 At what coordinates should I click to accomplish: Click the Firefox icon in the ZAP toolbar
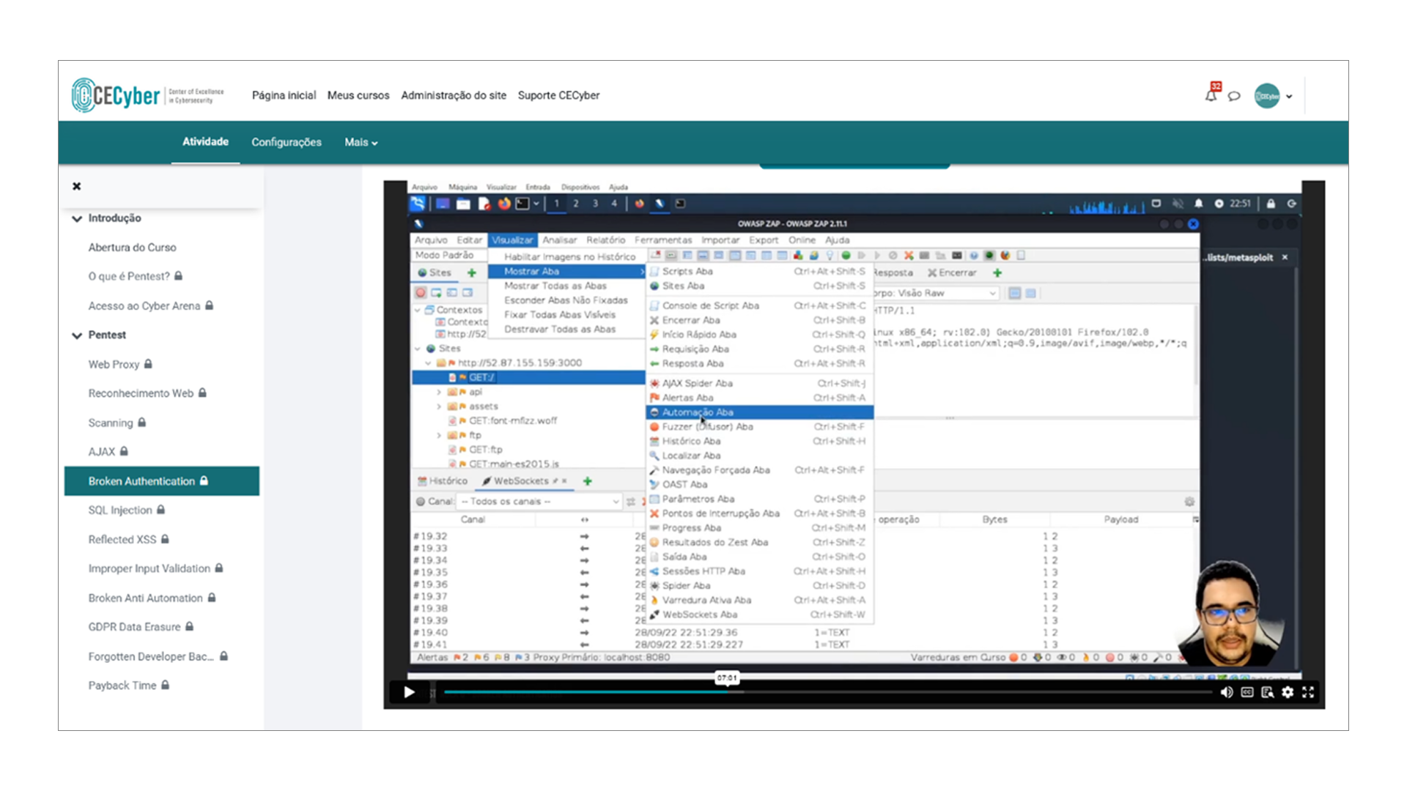[x=1005, y=256]
